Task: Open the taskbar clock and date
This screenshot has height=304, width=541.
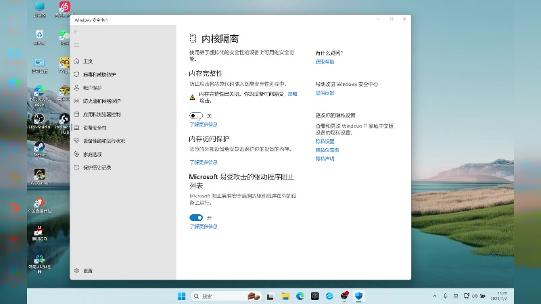Action: pos(499,296)
